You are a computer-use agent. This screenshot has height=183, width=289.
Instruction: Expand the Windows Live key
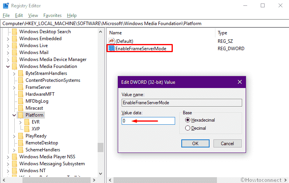pyautogui.click(x=8, y=46)
